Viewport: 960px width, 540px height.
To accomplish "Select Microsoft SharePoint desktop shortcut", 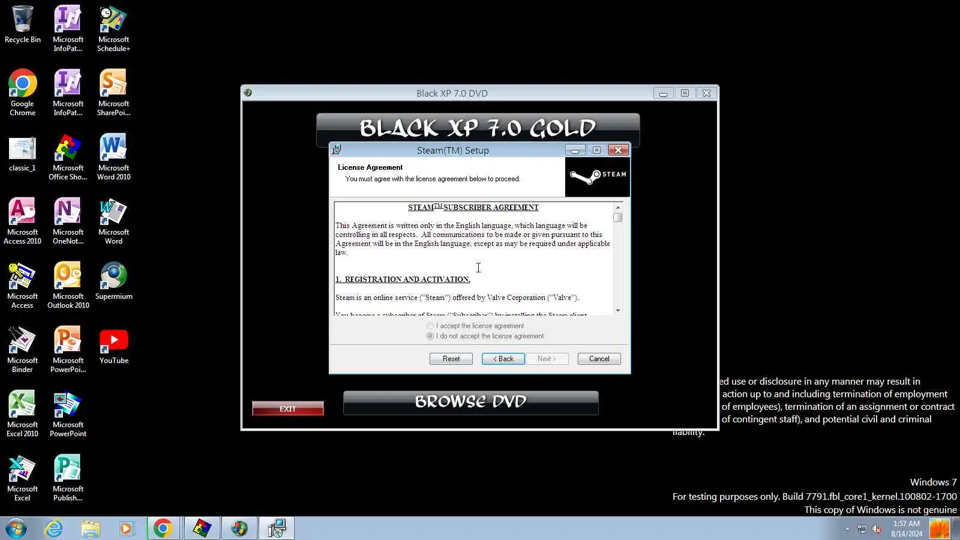I will (113, 92).
